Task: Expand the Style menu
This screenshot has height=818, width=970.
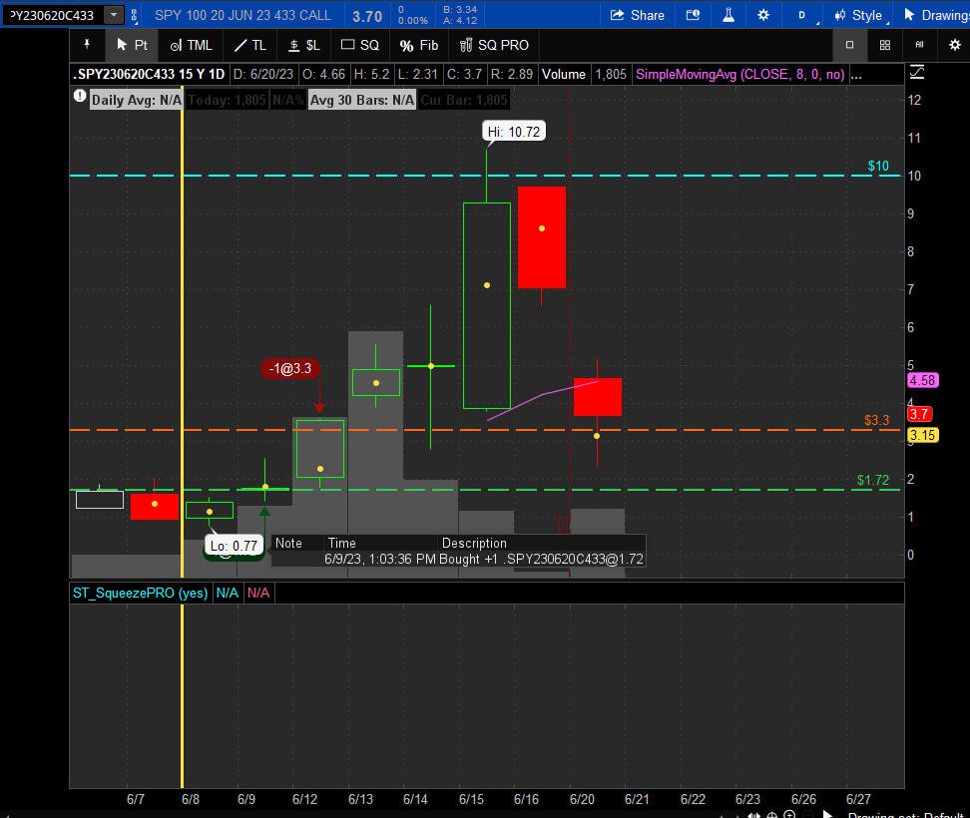Action: click(x=860, y=15)
